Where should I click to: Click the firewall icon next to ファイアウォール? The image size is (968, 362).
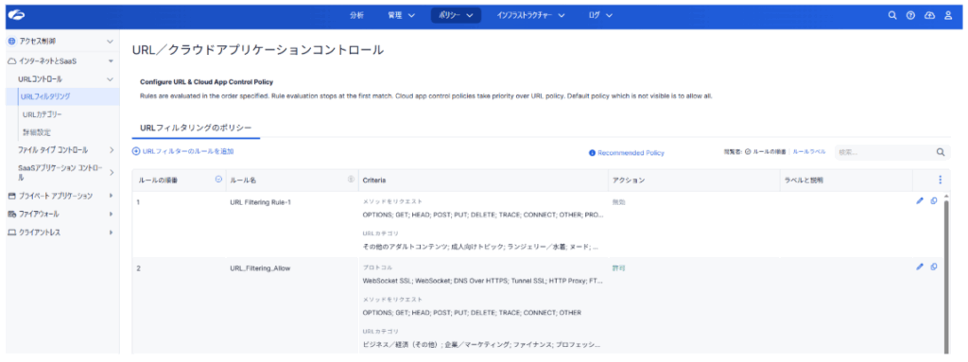coord(11,215)
